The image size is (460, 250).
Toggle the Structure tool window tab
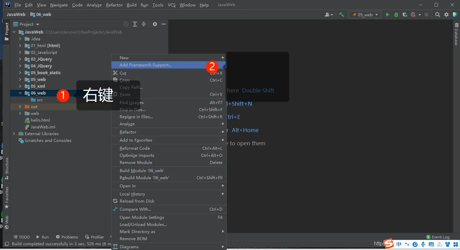[6, 168]
